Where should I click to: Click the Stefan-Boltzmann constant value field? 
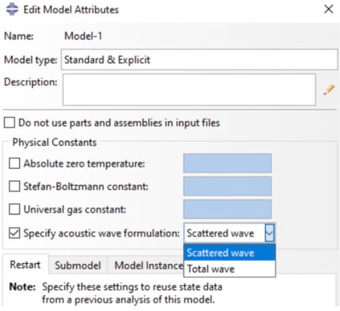[x=227, y=186]
